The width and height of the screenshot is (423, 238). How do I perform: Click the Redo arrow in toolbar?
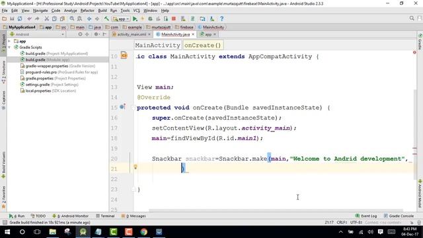point(37,19)
